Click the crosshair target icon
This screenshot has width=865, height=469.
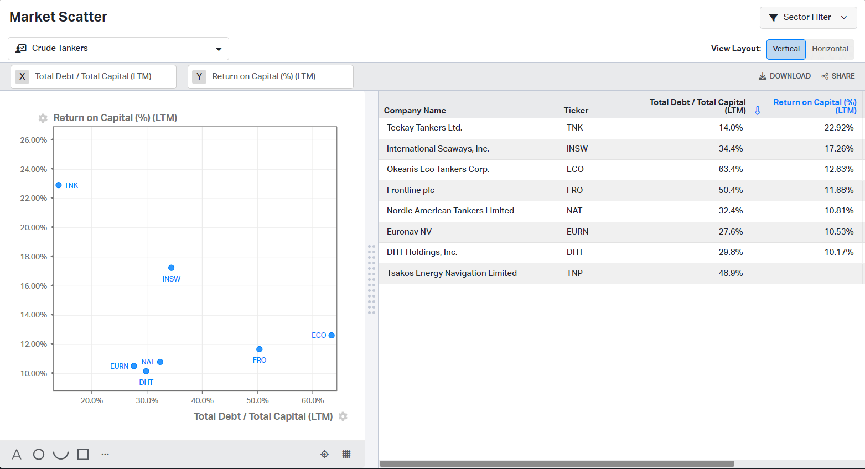coord(325,455)
